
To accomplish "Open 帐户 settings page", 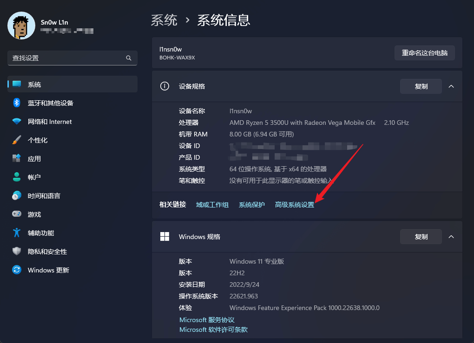I will 72,177.
